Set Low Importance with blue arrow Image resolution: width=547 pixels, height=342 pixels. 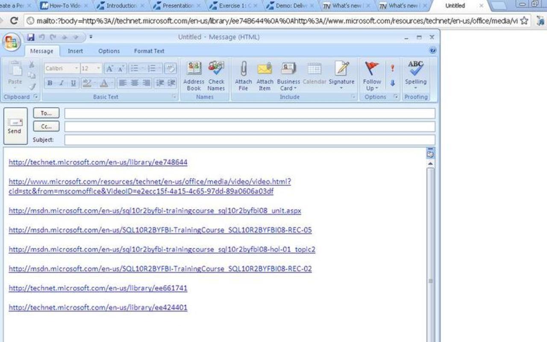(392, 83)
